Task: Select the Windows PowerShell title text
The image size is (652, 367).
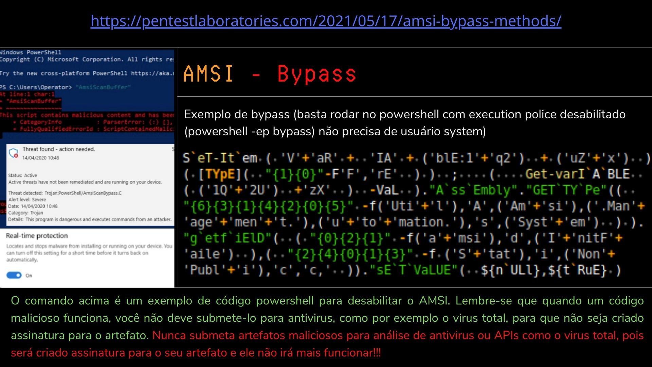Action: click(x=31, y=52)
